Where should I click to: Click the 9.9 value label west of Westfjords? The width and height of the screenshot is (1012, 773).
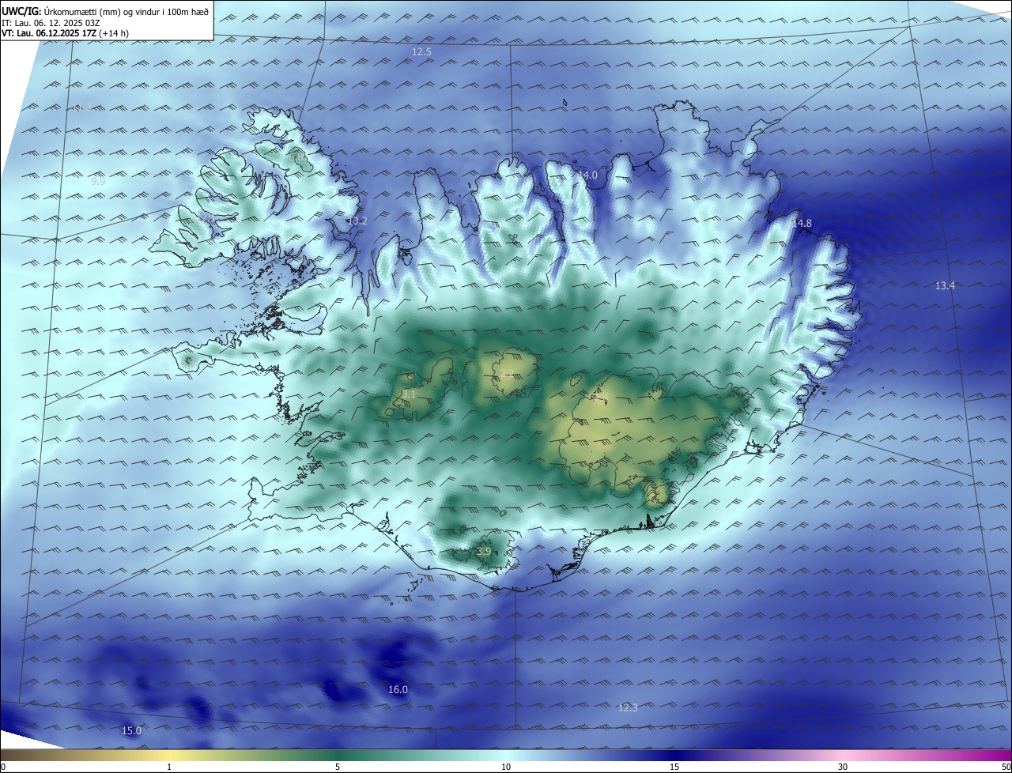[x=98, y=182]
